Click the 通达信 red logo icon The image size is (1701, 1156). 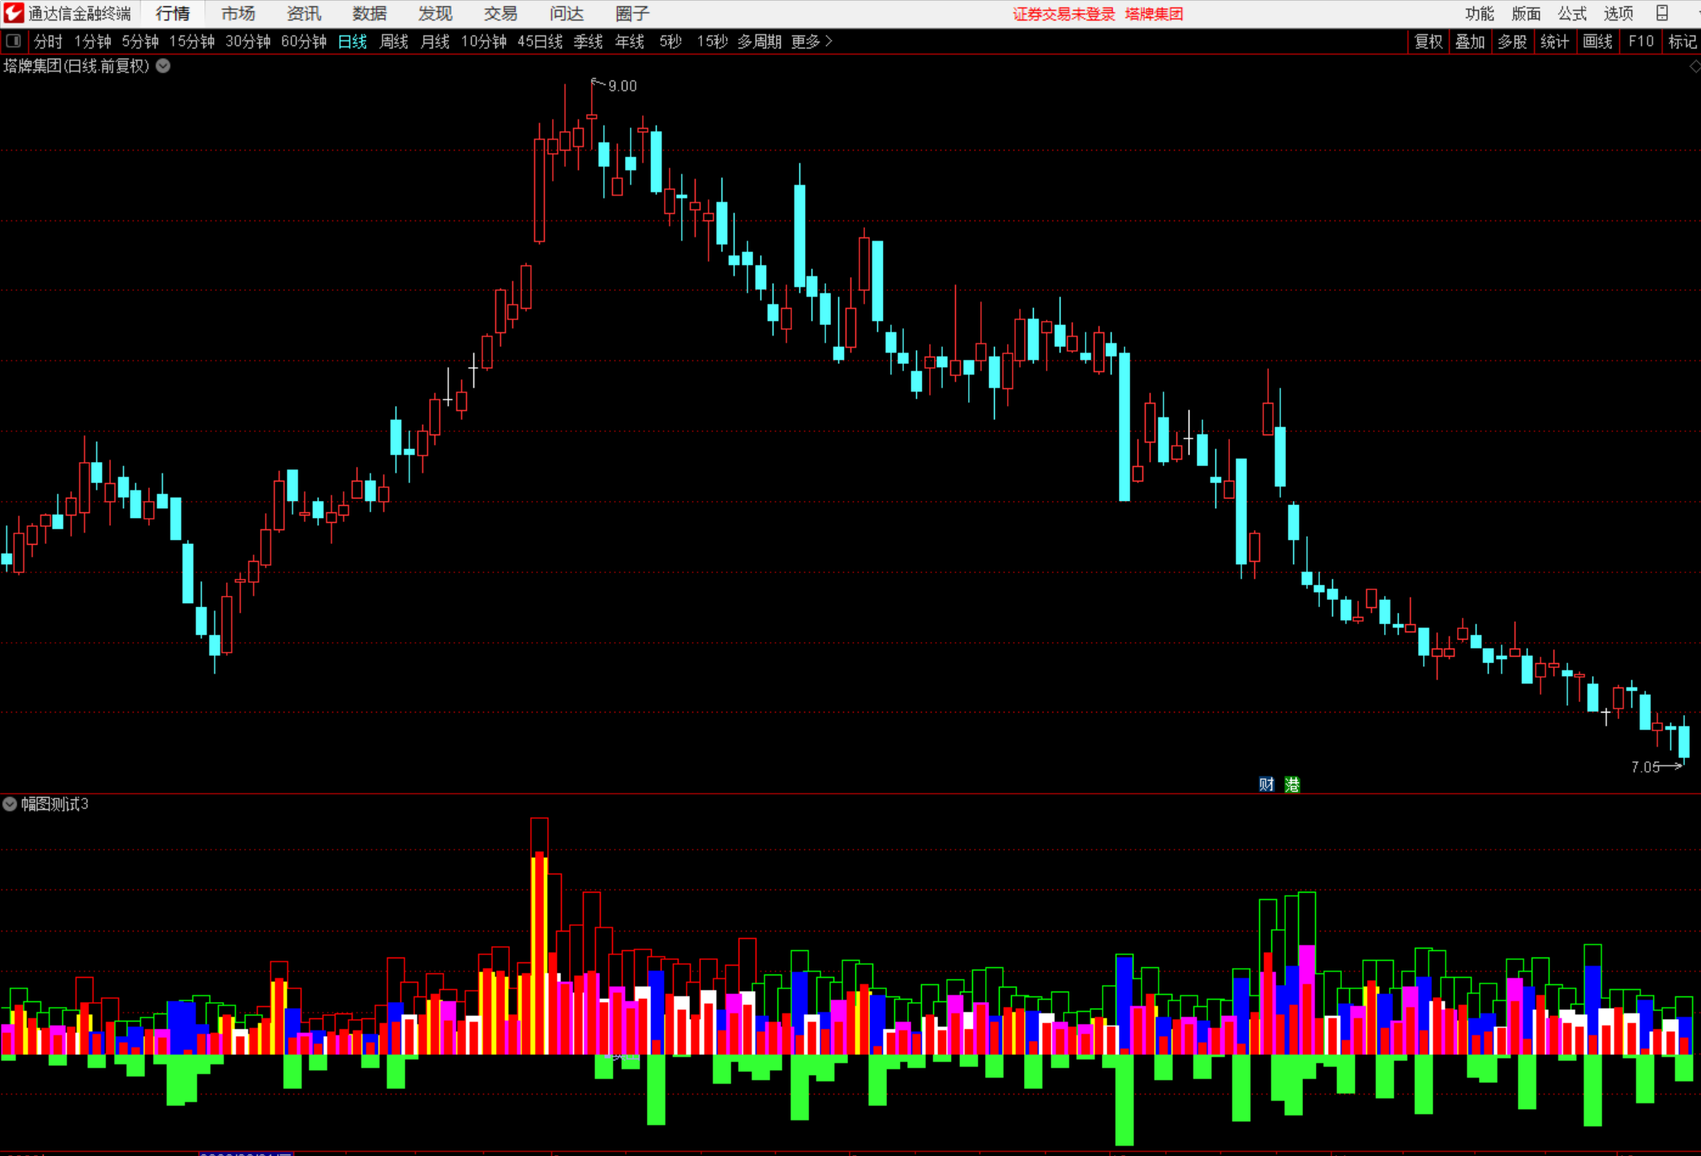click(x=14, y=13)
